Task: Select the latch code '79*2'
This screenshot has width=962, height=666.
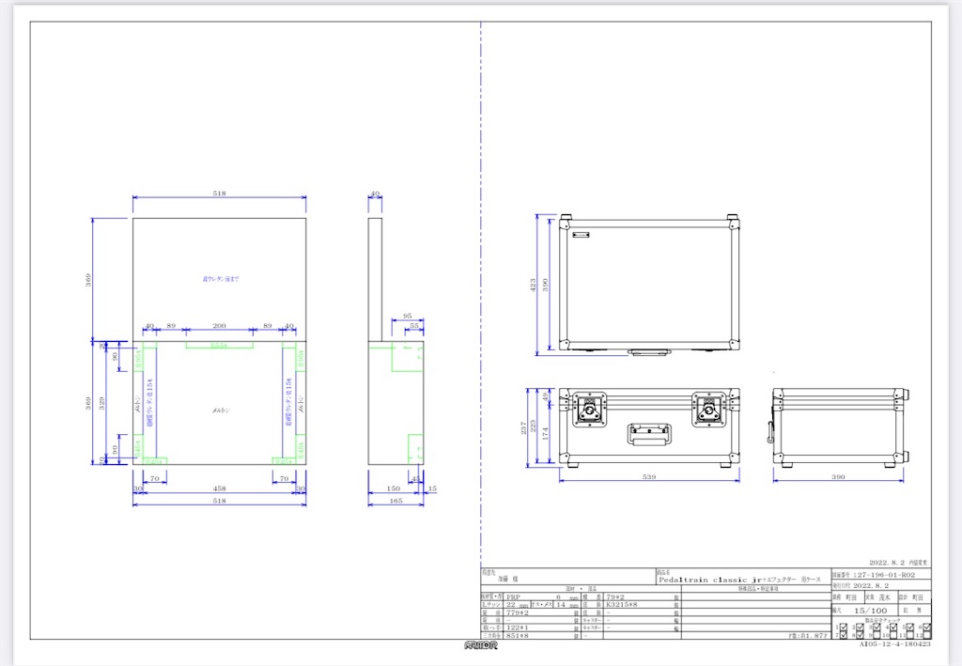Action: (615, 597)
